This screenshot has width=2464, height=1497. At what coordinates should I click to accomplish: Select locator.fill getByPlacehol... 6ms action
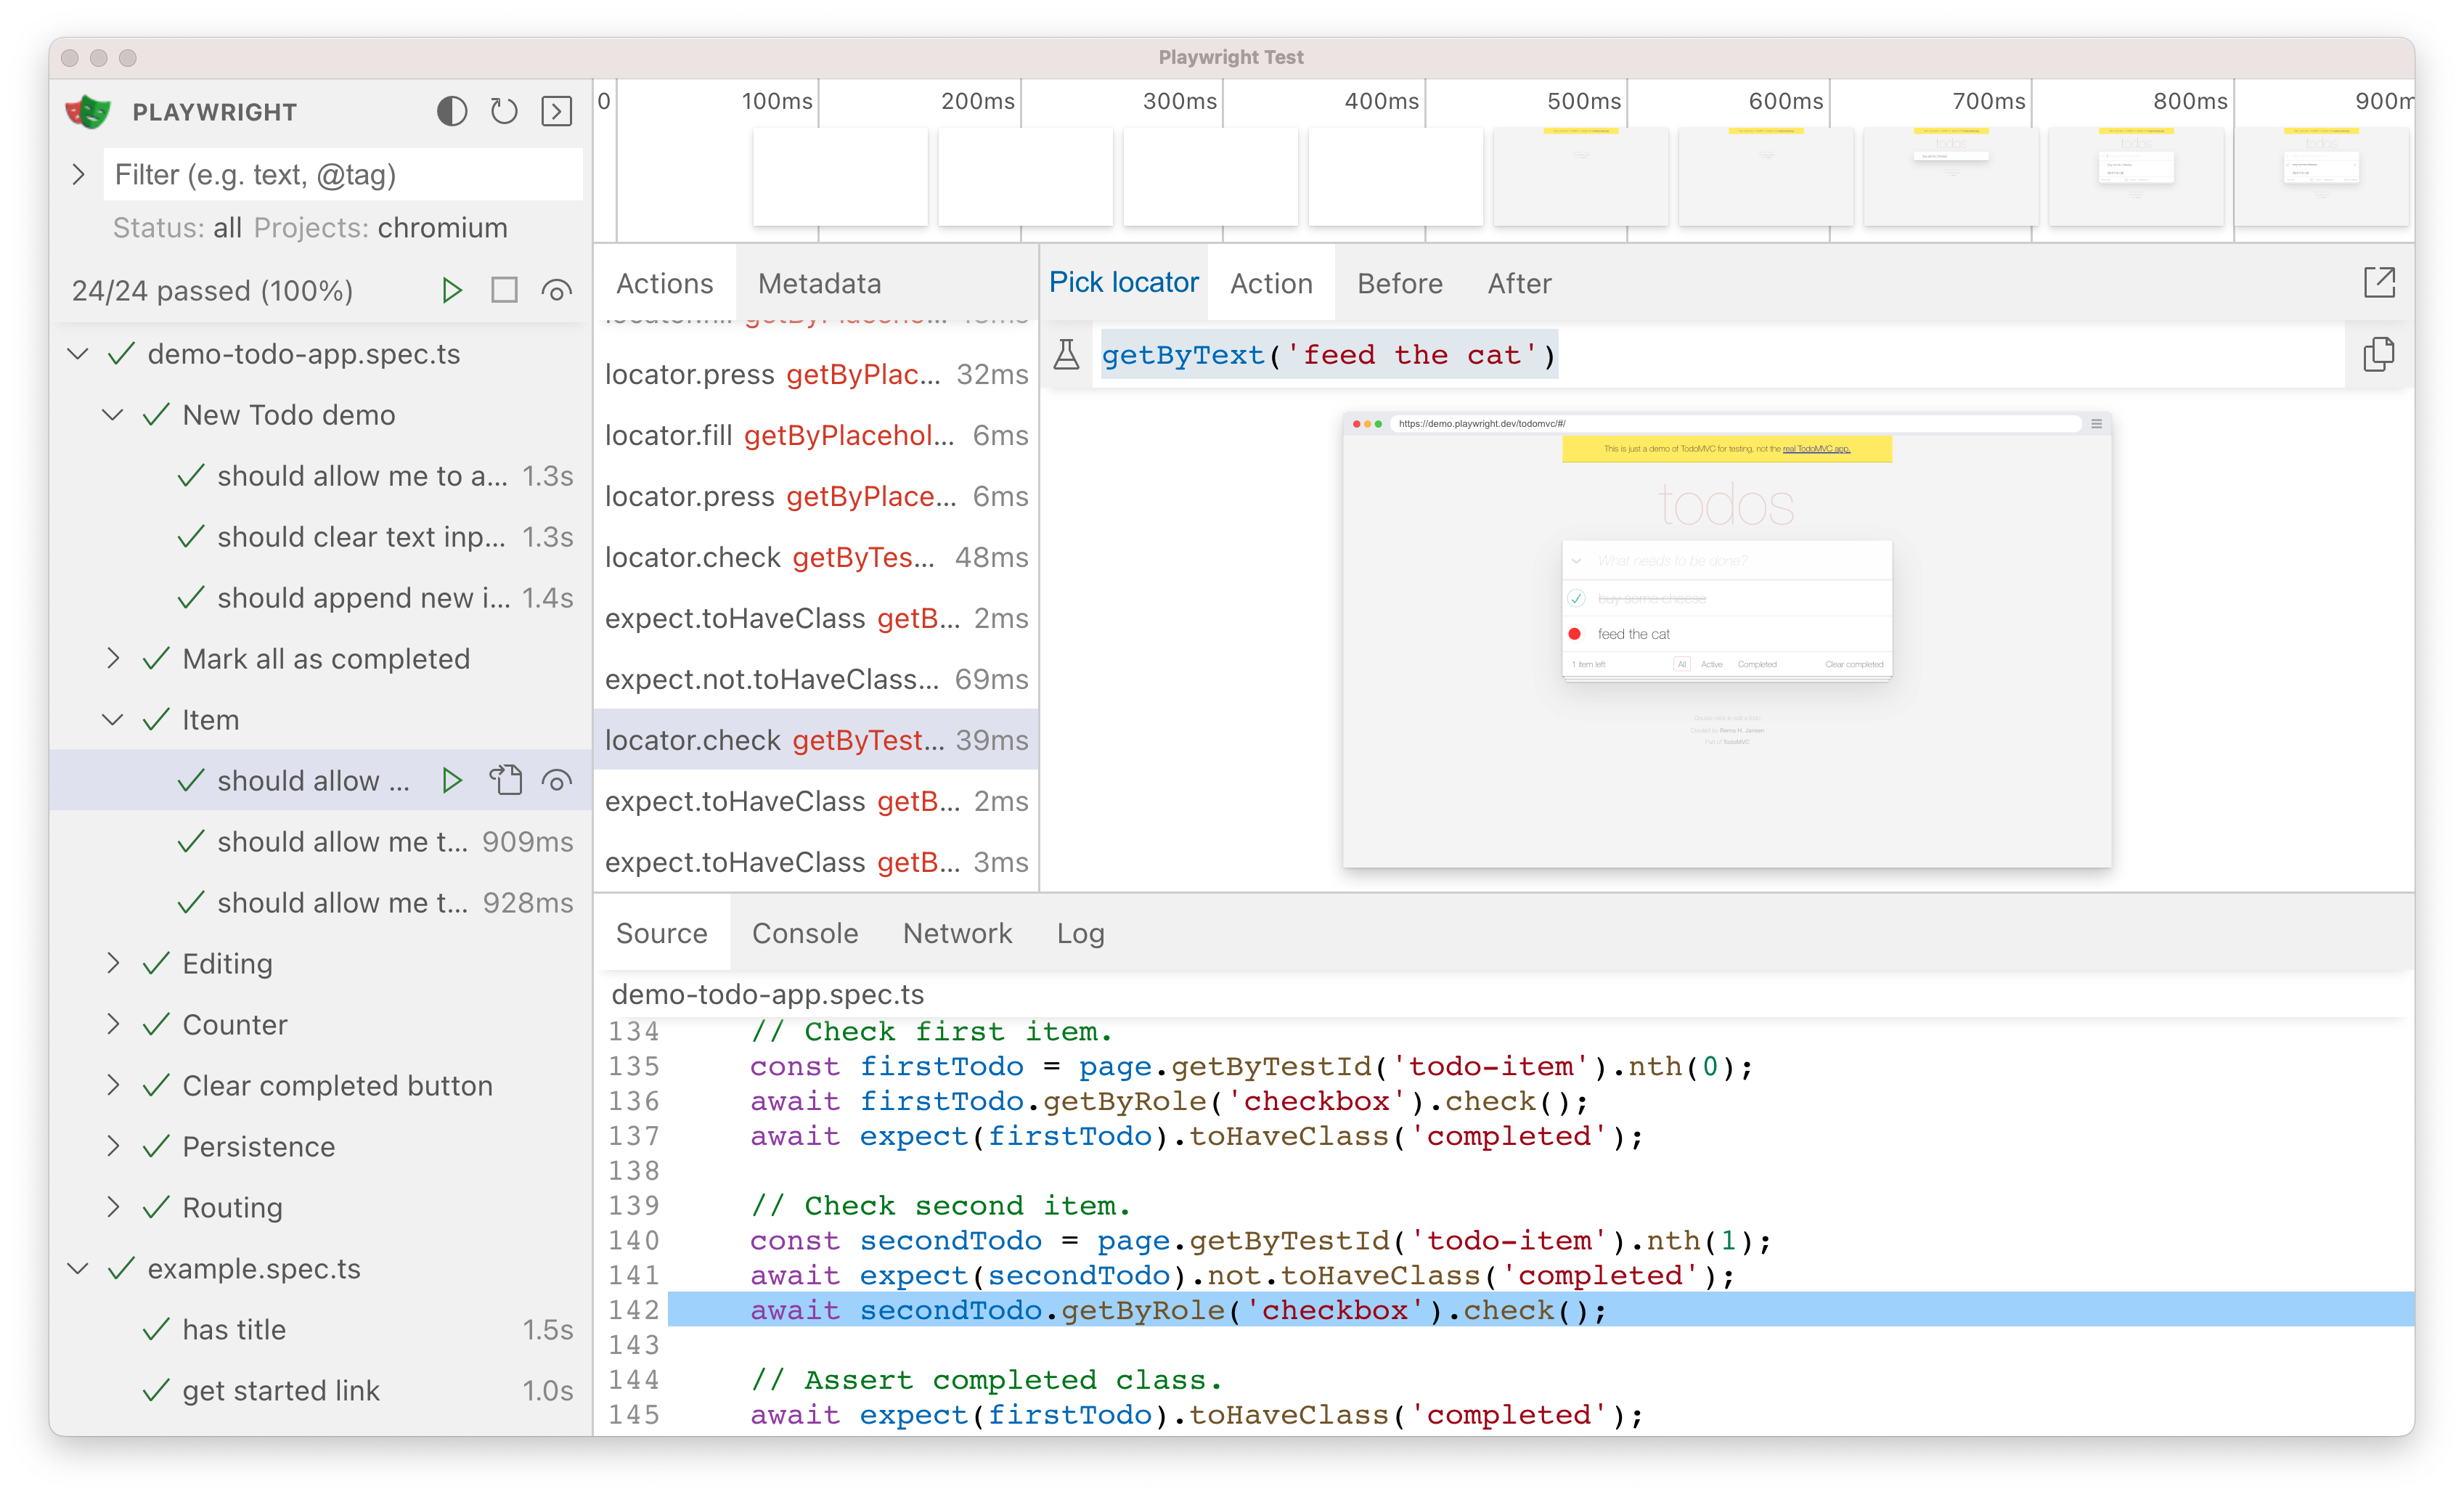816,435
